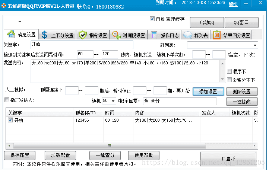The image size is (269, 170).
Task: Click the 发送人 column header
Action: click(215, 113)
